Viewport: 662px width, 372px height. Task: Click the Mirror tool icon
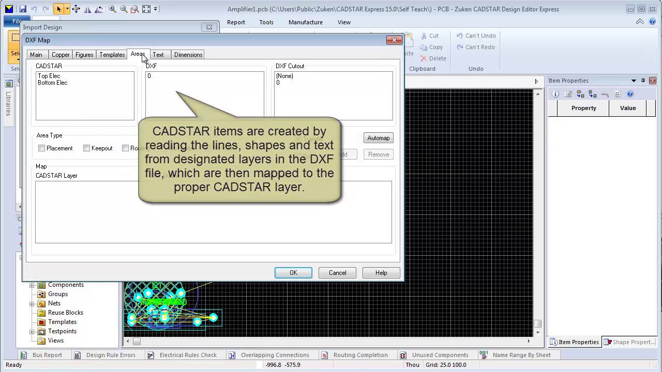click(87, 9)
